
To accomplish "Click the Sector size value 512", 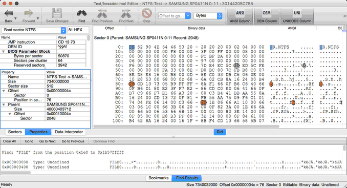I will pyautogui.click(x=50, y=86).
